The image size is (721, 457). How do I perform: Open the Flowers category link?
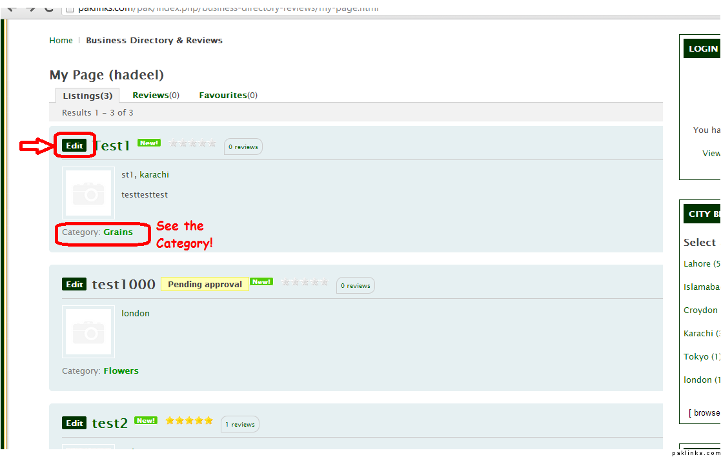coord(121,371)
